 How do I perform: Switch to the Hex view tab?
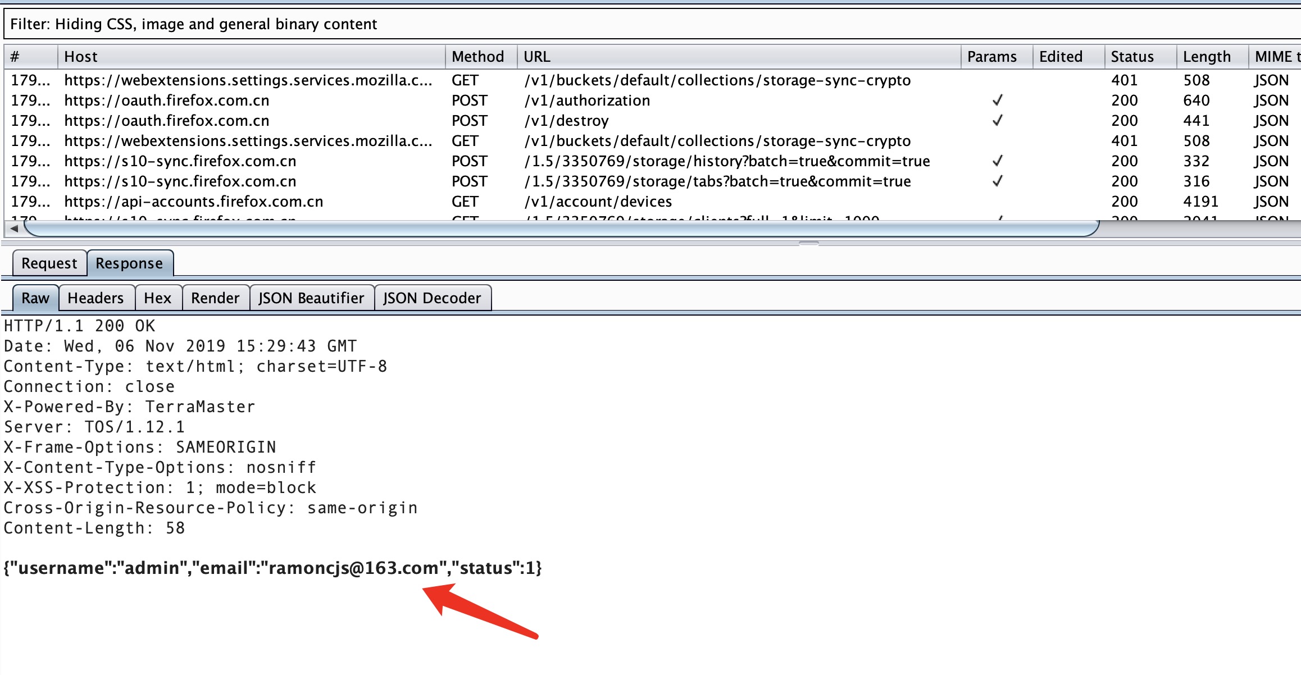coord(158,298)
